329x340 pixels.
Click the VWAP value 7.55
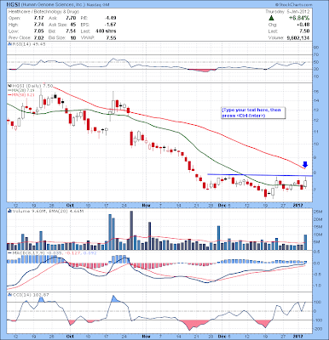(111, 37)
